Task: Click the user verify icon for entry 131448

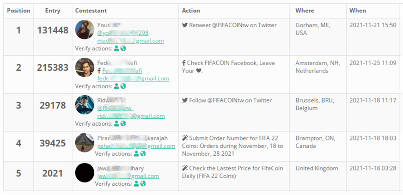Action: 116,48
